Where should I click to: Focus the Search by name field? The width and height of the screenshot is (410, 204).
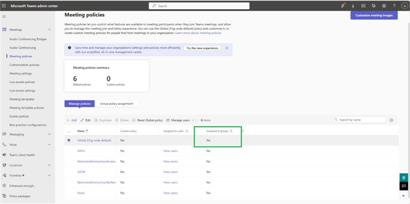[359, 120]
